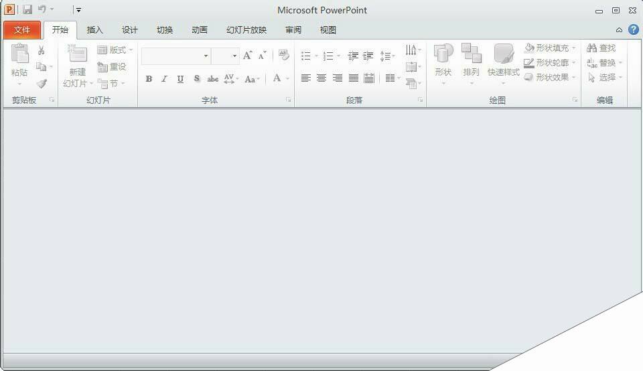The image size is (643, 371).
Task: Toggle Underline formatting
Action: click(180, 79)
